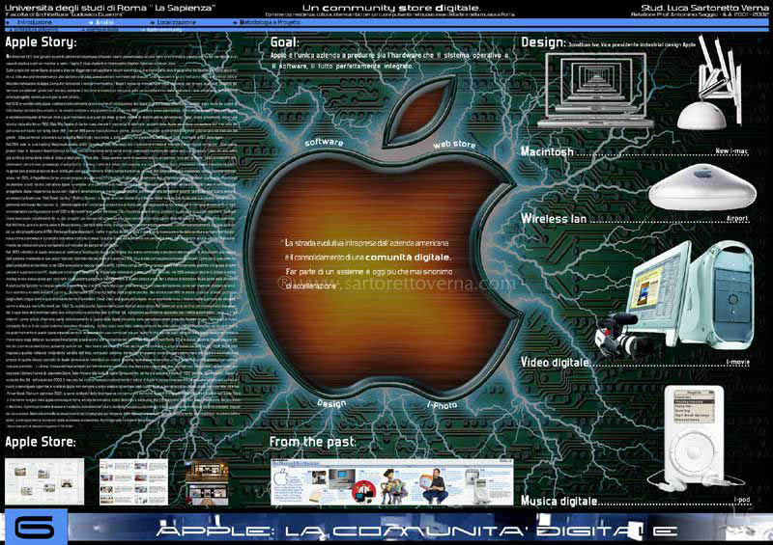This screenshot has width=773, height=545.
Task: Click the arrow icon beside Localizzazione
Action: point(153,22)
